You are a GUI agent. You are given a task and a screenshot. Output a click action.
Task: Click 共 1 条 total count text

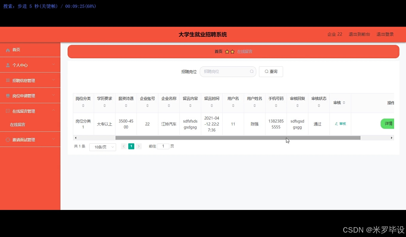(x=80, y=146)
